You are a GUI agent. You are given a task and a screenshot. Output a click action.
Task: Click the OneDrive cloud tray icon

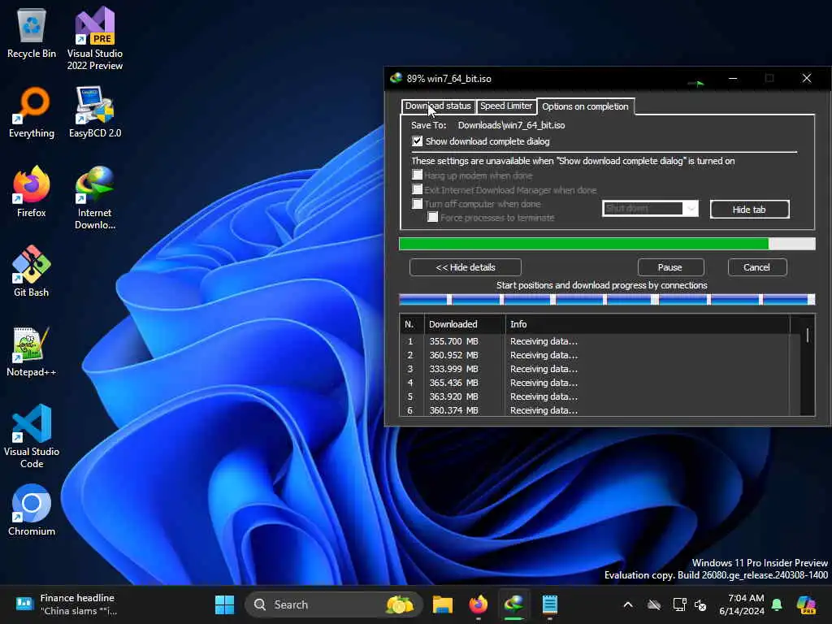click(654, 604)
